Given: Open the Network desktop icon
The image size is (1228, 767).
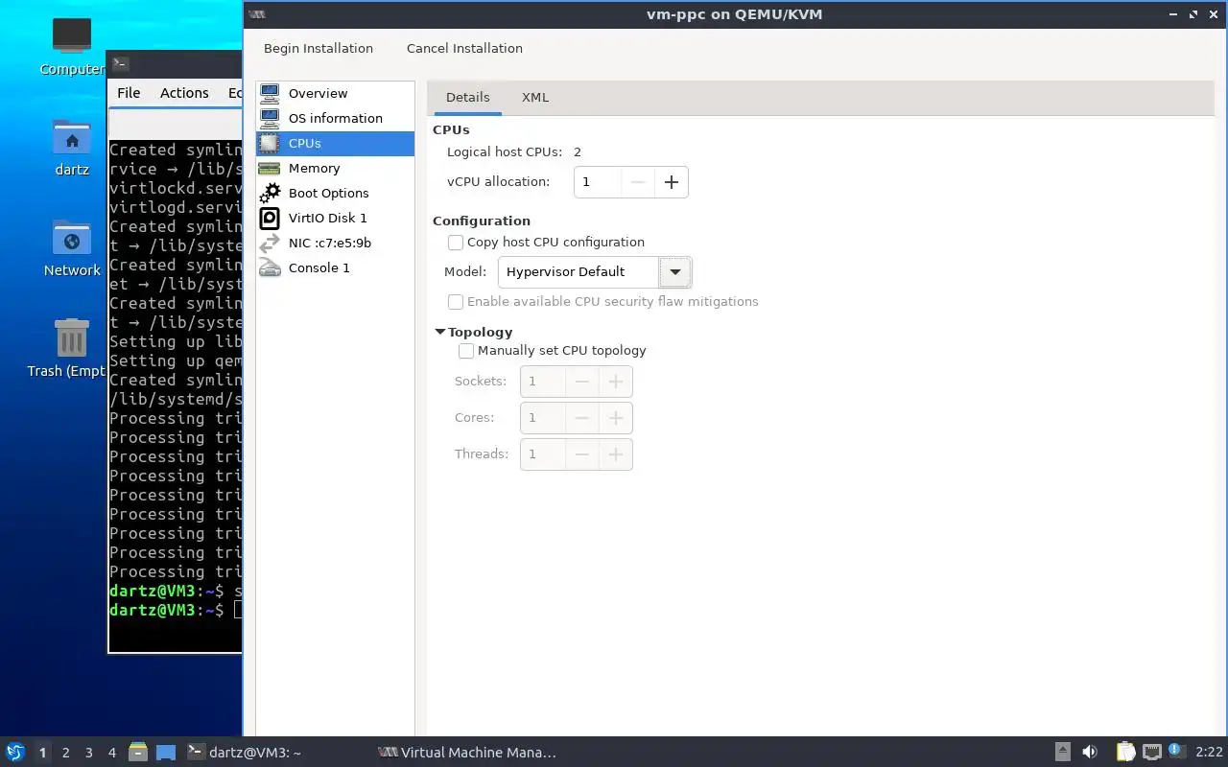Looking at the screenshot, I should (71, 239).
